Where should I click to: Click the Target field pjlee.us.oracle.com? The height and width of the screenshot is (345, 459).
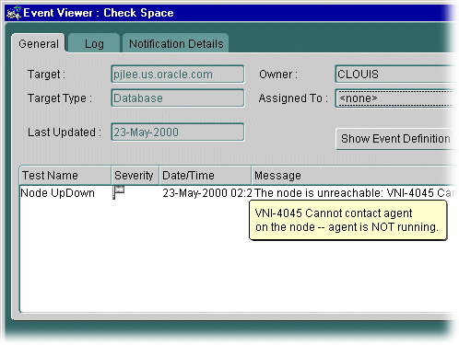(178, 75)
